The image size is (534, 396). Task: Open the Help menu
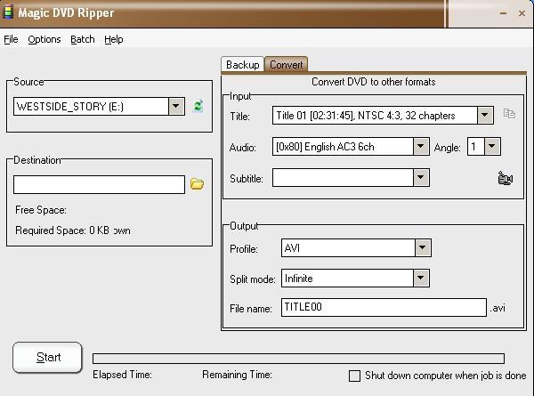click(114, 39)
